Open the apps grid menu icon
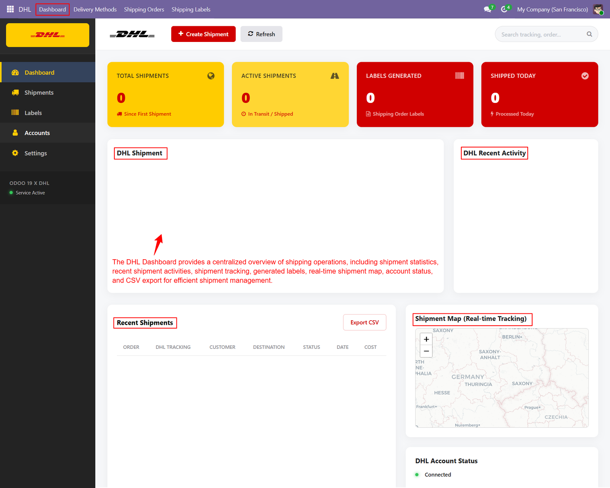The height and width of the screenshot is (488, 610). coord(10,9)
